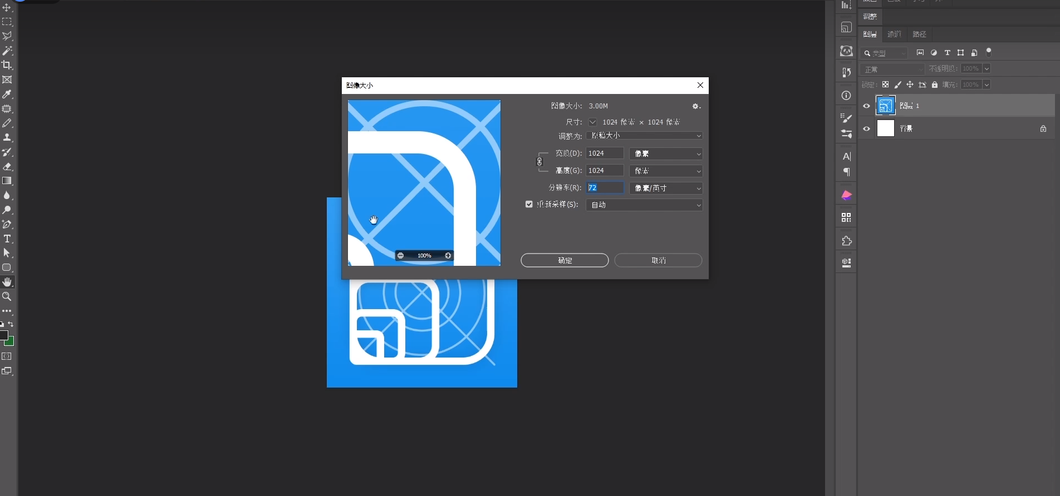Open Image Size dialog gear settings
The image size is (1060, 496).
click(696, 106)
